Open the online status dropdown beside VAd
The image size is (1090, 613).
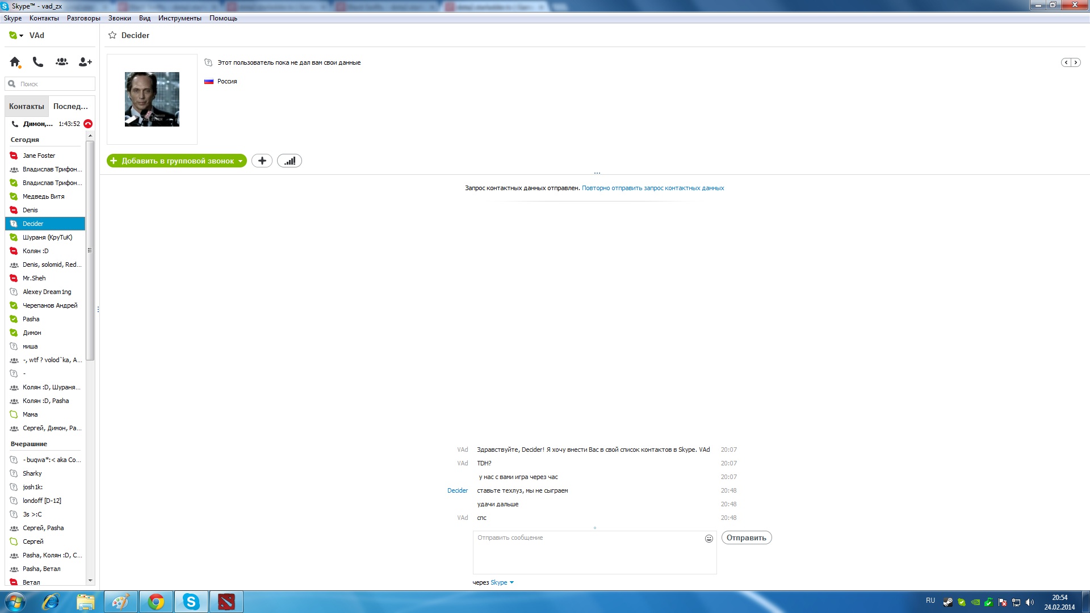point(21,36)
